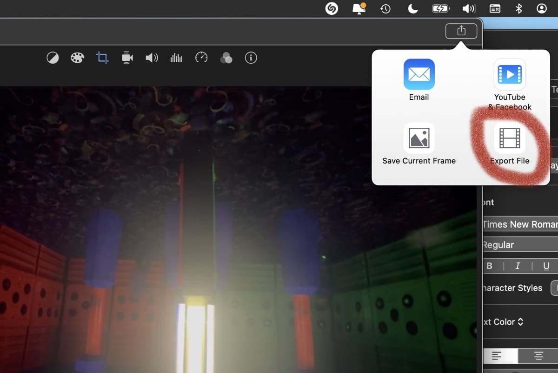Toggle underline text style
558x373 pixels.
(546, 266)
